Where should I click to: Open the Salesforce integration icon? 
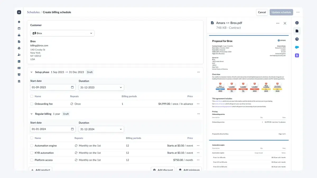point(297,47)
